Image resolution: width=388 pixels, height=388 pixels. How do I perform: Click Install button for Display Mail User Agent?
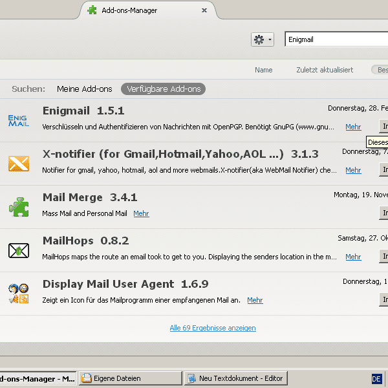point(383,299)
